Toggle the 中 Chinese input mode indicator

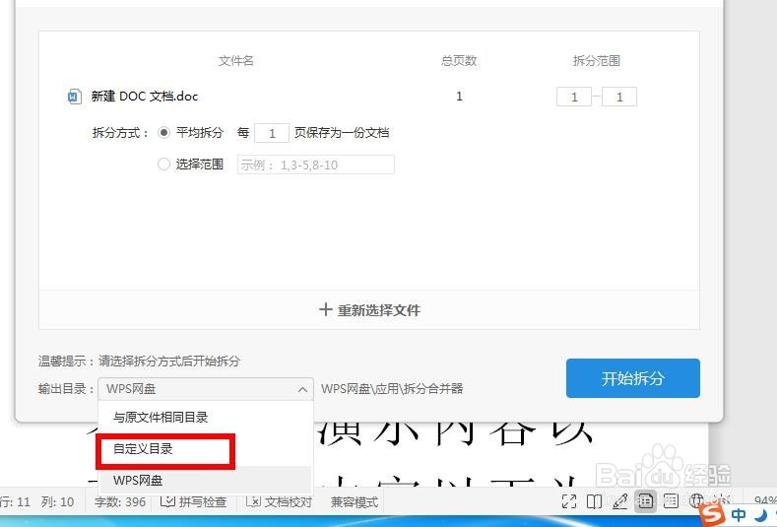click(x=739, y=515)
